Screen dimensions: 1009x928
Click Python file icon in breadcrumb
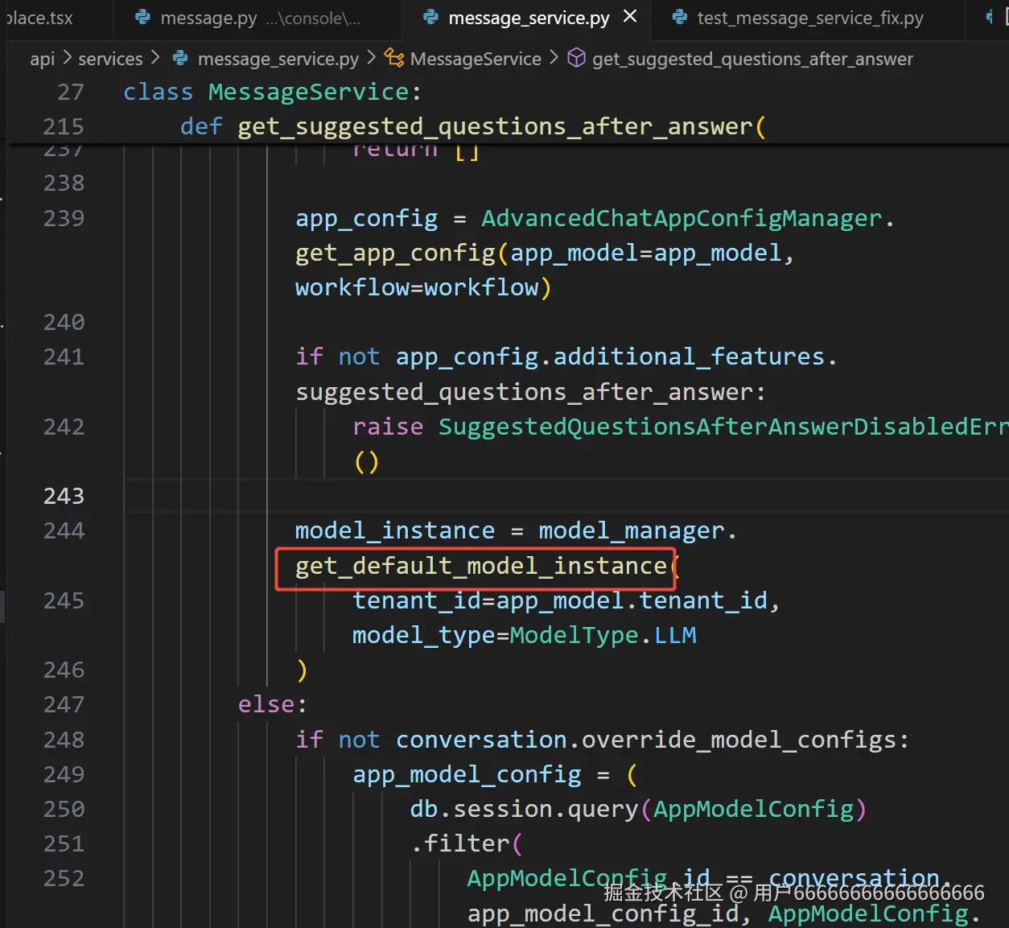(x=181, y=58)
